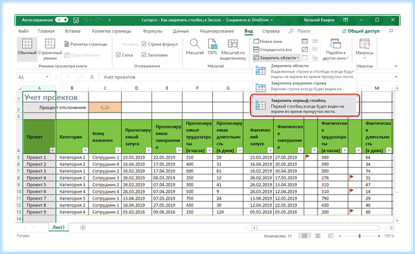Image resolution: width=415 pixels, height=254 pixels.
Task: Click the Undo arrow in title bar
Action: tap(86, 20)
